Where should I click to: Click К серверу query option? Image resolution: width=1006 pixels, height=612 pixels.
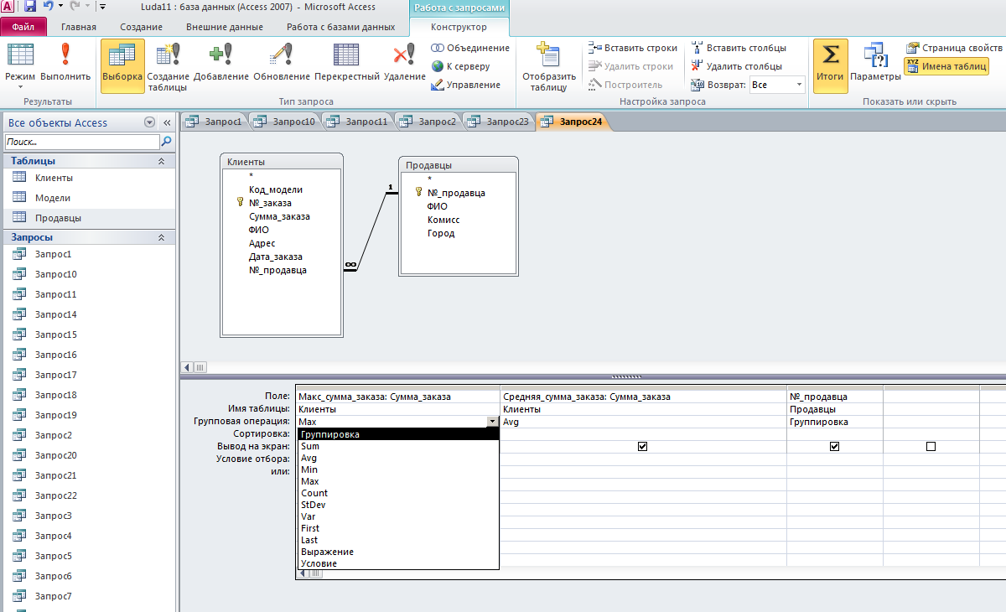click(x=461, y=66)
